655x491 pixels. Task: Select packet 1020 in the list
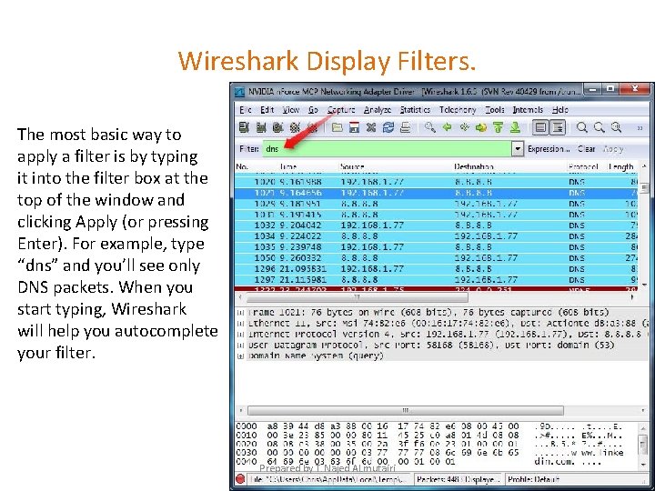tap(436, 182)
